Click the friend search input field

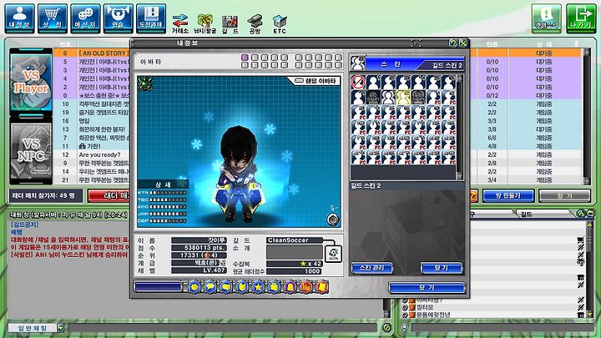coord(503,328)
